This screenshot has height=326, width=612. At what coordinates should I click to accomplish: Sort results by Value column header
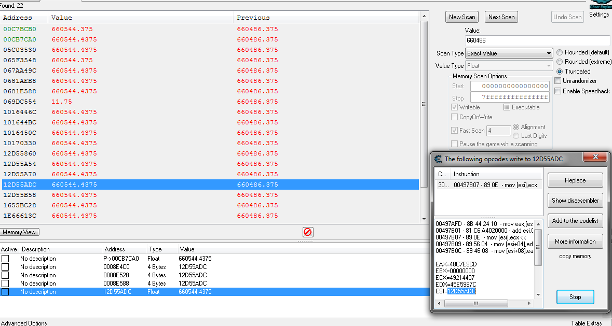point(141,18)
